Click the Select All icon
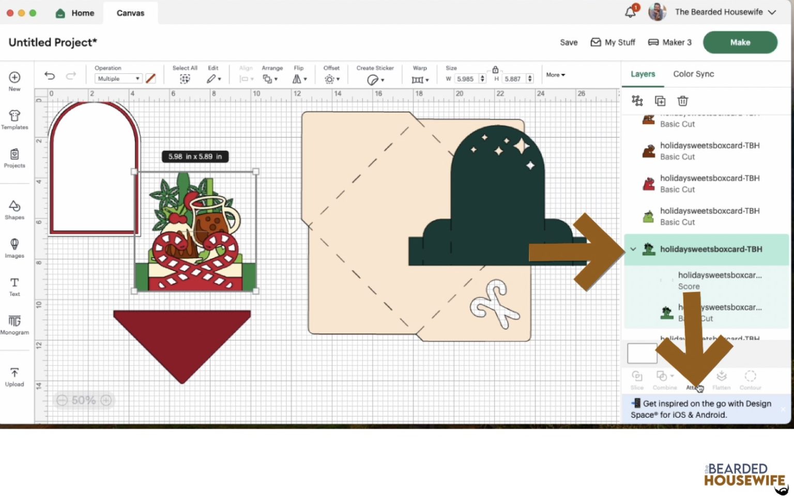Screen dimensions: 794x504 (185, 77)
